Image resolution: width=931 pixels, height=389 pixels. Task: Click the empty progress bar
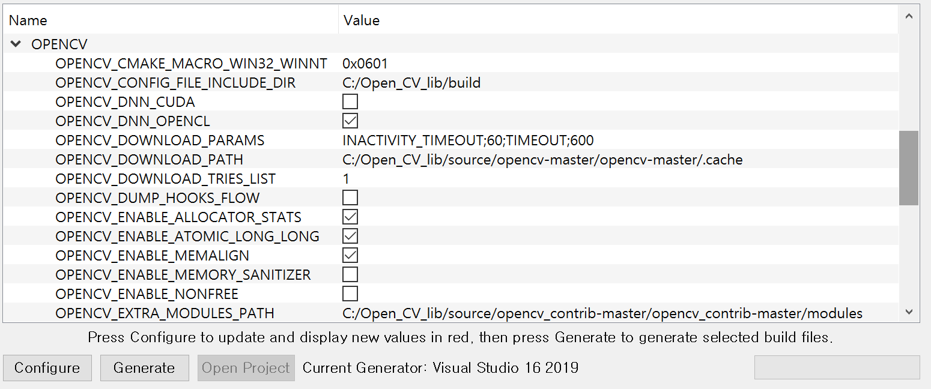(x=837, y=367)
